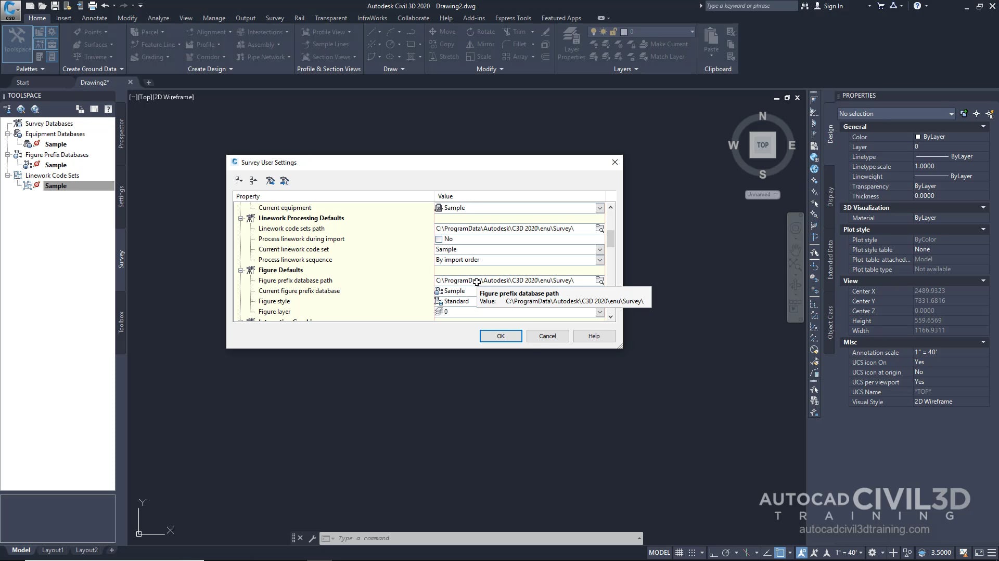999x561 pixels.
Task: Open the Process linework sequence dropdown
Action: [599, 260]
